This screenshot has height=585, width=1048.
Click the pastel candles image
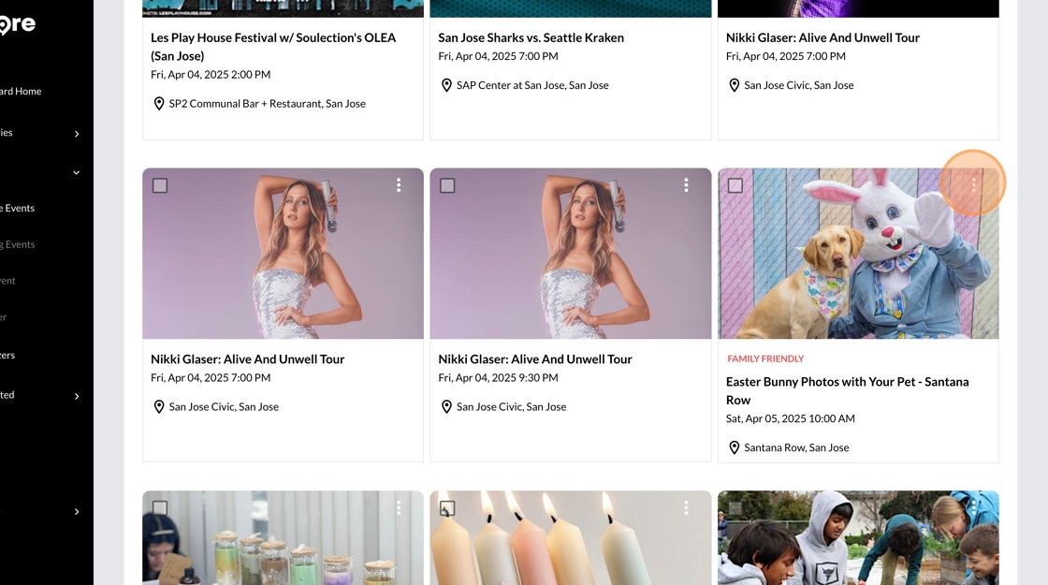[571, 538]
